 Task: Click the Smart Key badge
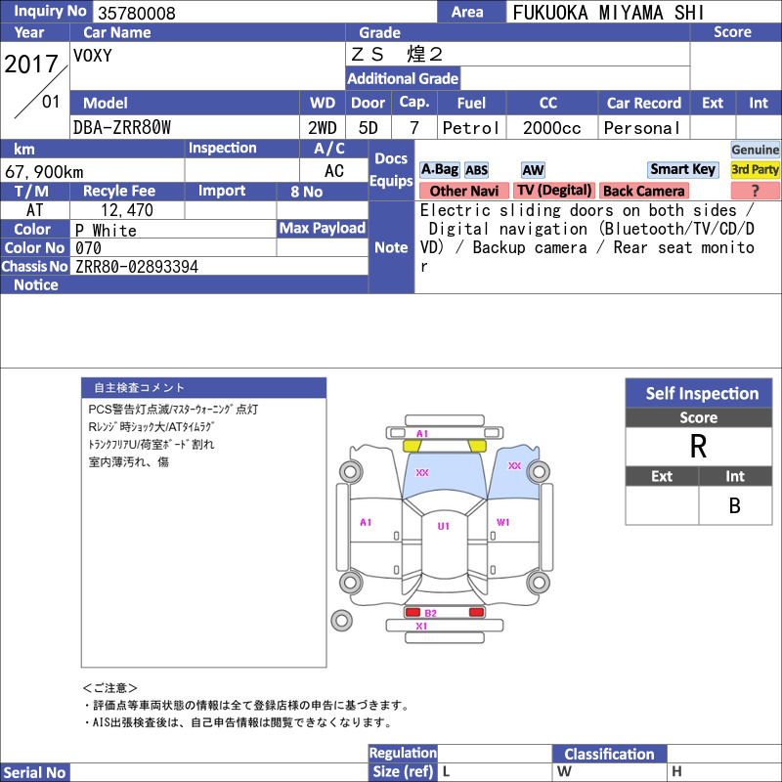tap(682, 169)
